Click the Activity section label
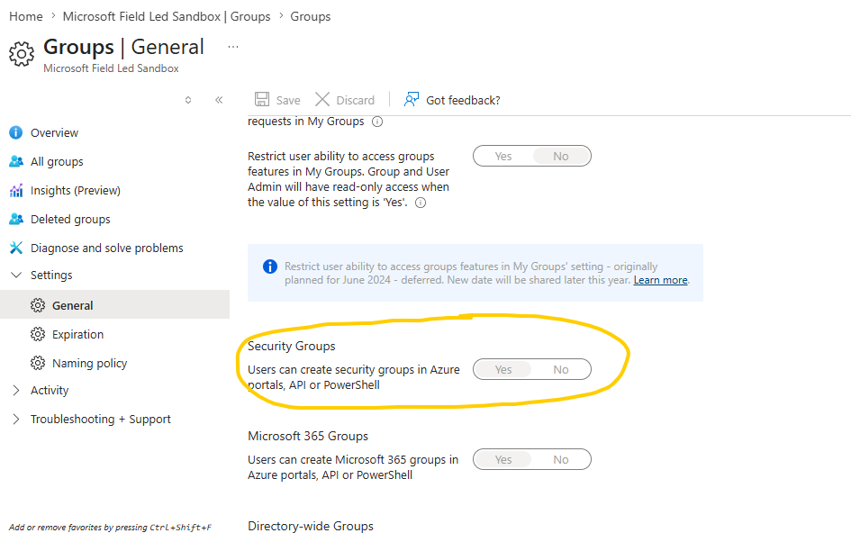The image size is (851, 533). (50, 390)
